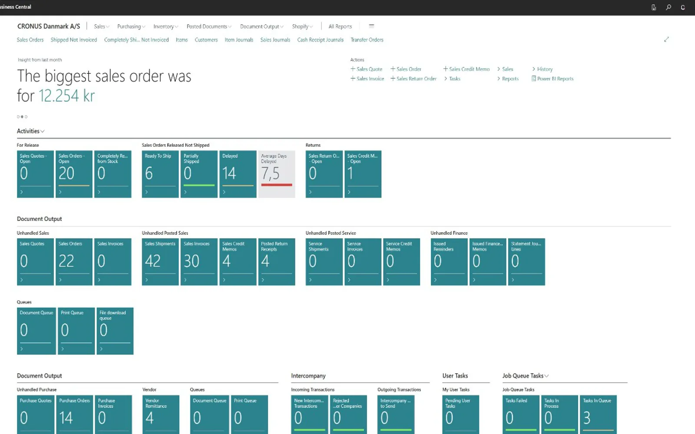Click arrow on Sales Orders - Open tile
This screenshot has height=434, width=695.
(x=60, y=192)
